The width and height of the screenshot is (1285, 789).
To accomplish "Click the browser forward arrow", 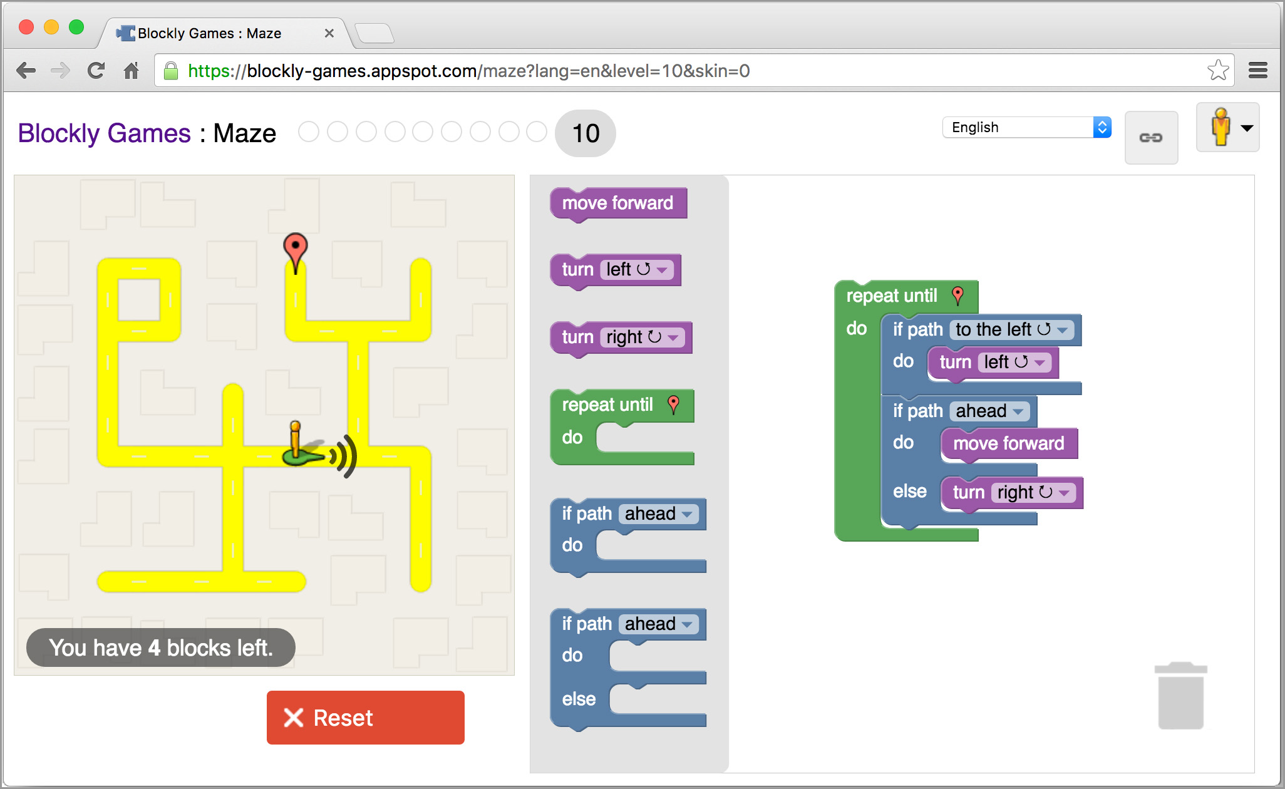I will 60,71.
